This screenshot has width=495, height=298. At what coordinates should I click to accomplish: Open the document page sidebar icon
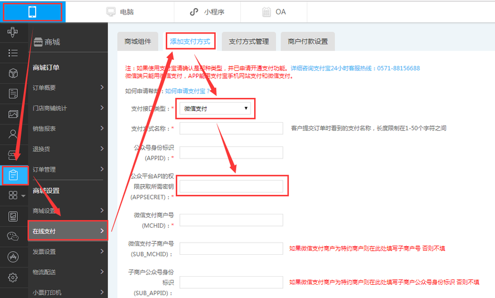click(x=13, y=94)
